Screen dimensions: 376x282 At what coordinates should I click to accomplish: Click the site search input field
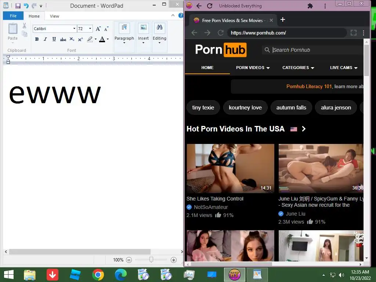click(x=314, y=50)
